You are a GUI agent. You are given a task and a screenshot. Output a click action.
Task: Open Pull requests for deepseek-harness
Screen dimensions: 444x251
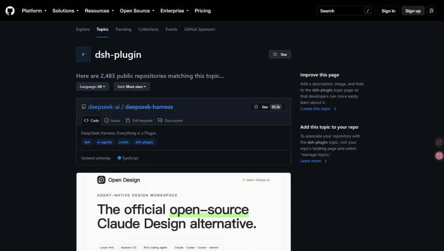[139, 120]
